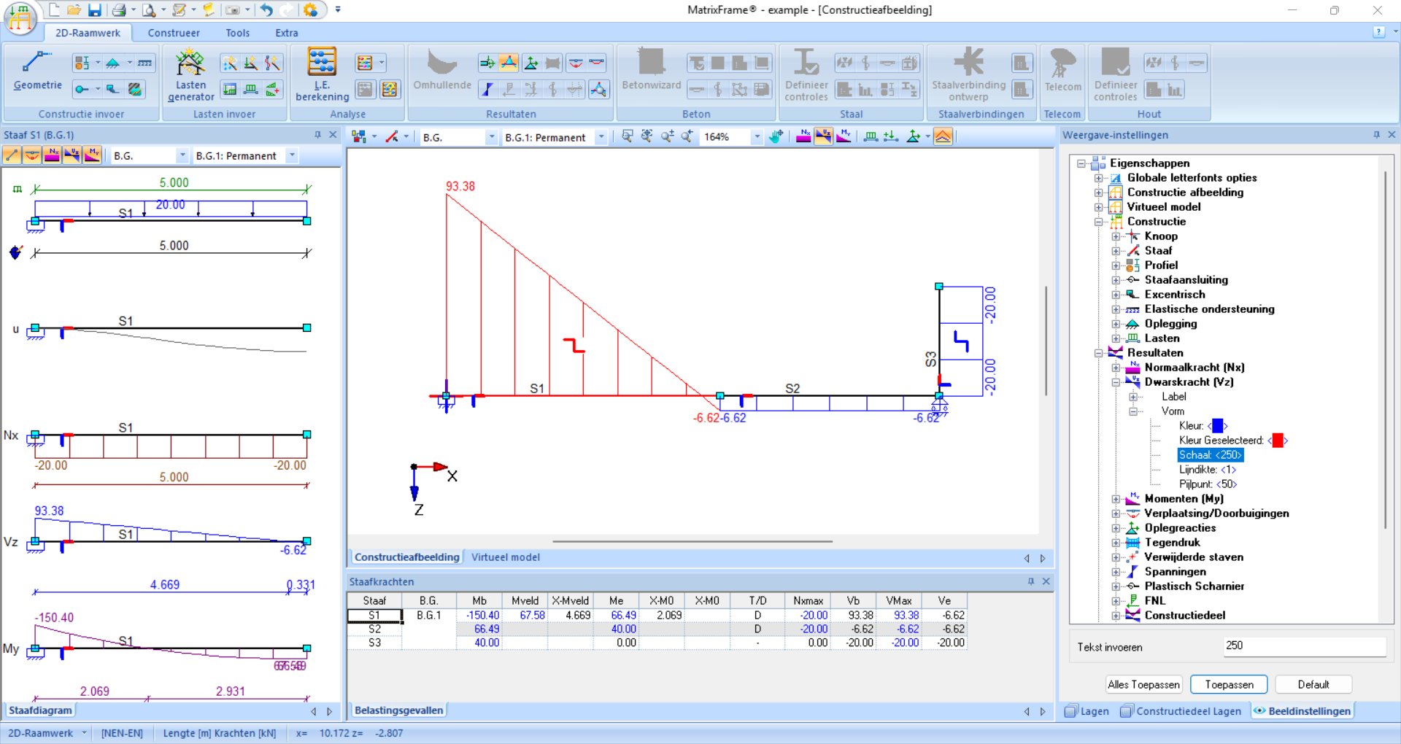Toggle My moment diagram in view toolbar
This screenshot has width=1401, height=744.
[844, 136]
